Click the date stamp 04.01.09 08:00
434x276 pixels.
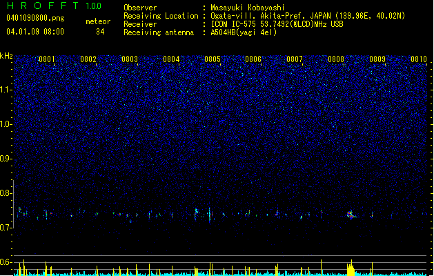(35, 32)
